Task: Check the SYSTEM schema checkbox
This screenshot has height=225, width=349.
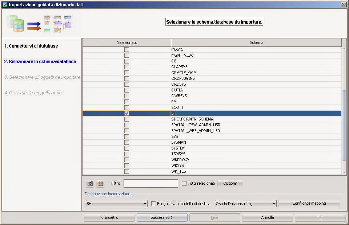Action: (x=127, y=148)
